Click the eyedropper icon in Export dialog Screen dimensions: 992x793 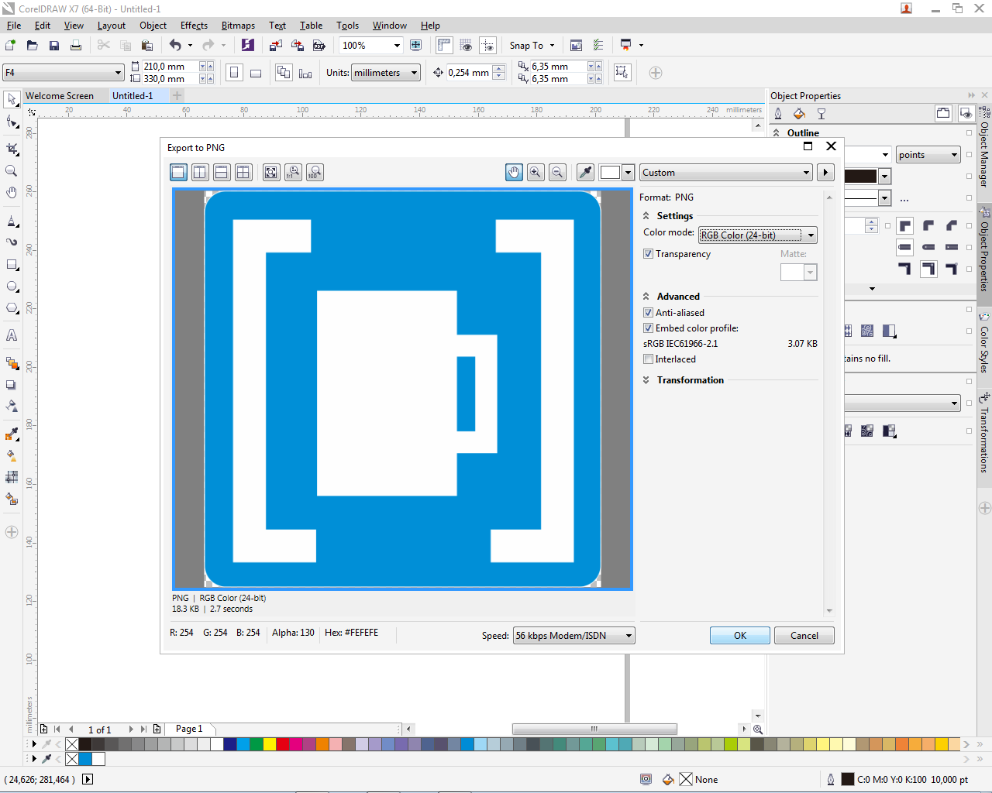pyautogui.click(x=586, y=172)
